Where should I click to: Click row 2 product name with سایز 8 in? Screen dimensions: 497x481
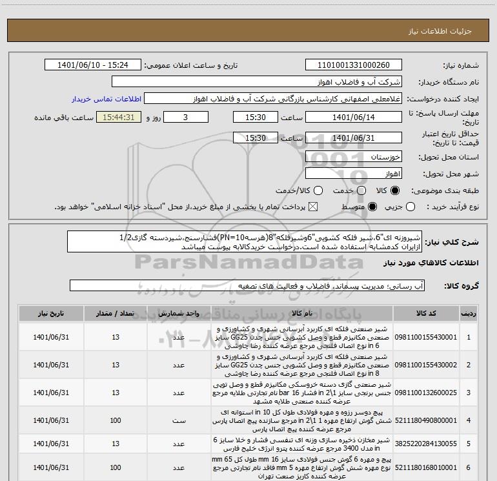click(x=302, y=365)
